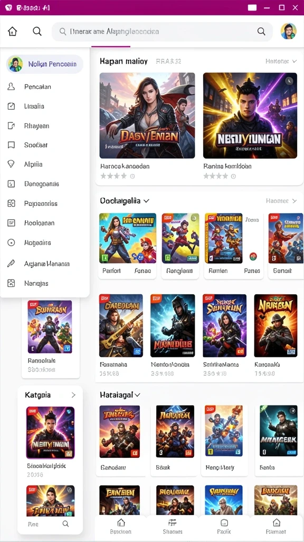Screen dimensions: 304x542
Task: Click the bookmark icon next to Soolbar
Action: [x=11, y=145]
